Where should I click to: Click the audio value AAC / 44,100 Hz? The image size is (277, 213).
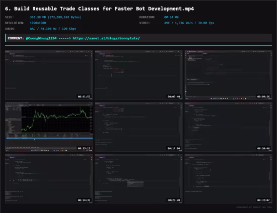coord(53,29)
